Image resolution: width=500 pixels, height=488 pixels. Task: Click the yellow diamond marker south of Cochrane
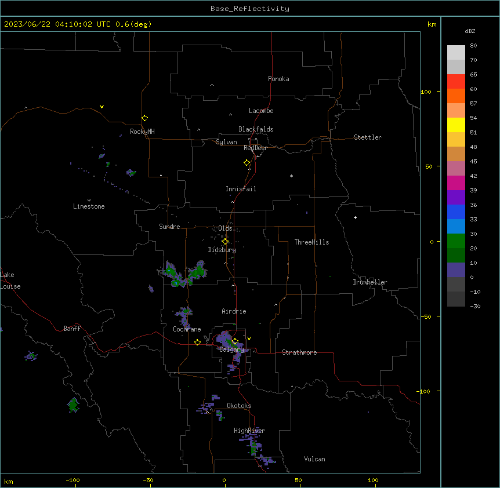click(197, 342)
